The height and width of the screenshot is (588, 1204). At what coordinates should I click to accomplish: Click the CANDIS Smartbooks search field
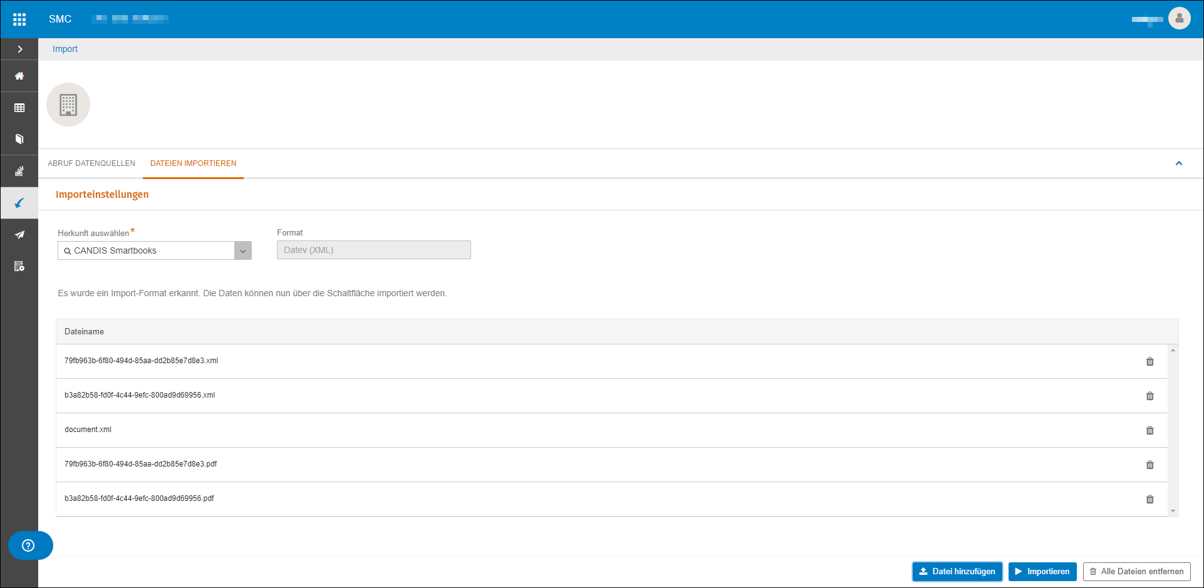[146, 250]
